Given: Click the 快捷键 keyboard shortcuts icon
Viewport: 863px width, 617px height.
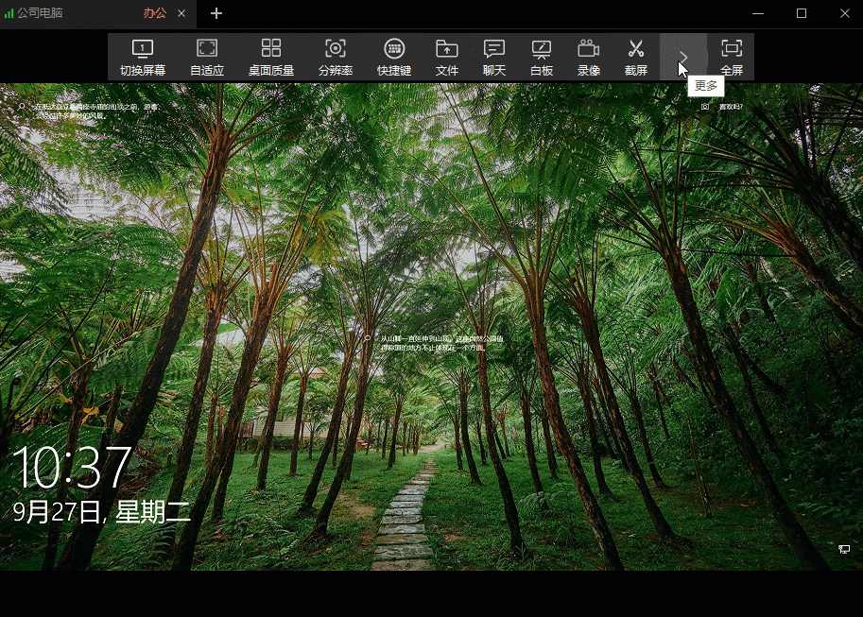Looking at the screenshot, I should click(394, 58).
